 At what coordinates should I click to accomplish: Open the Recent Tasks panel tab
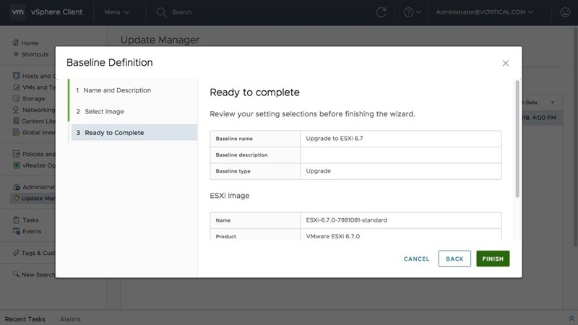coord(25,319)
